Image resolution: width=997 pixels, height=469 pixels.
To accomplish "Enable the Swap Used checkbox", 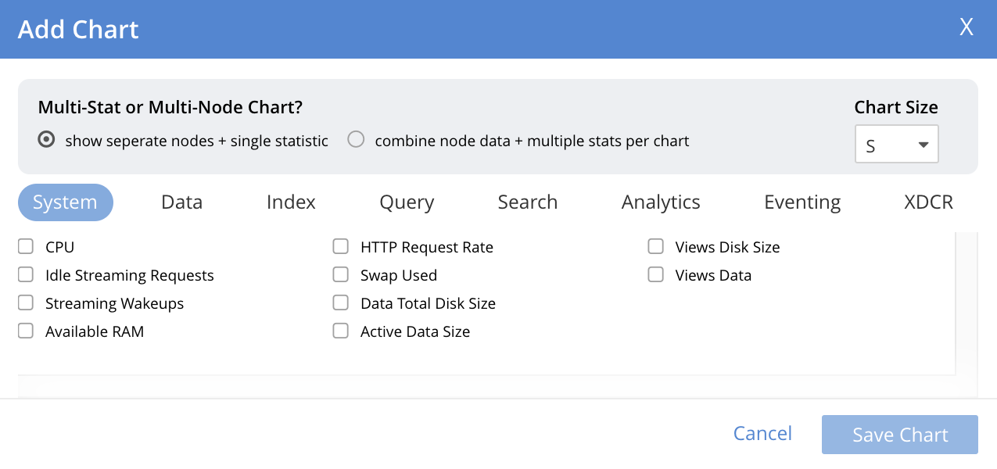I will pos(340,274).
